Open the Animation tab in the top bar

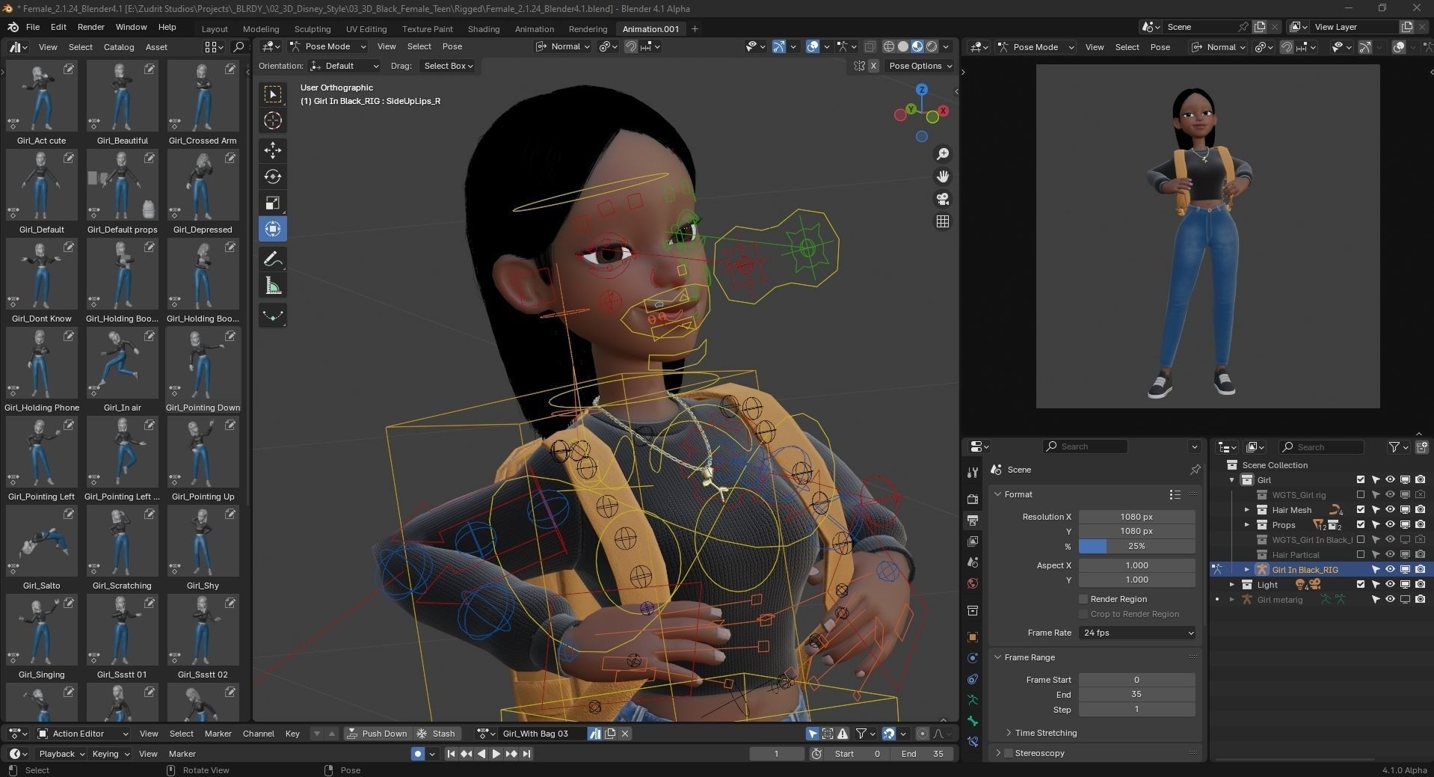coord(534,28)
